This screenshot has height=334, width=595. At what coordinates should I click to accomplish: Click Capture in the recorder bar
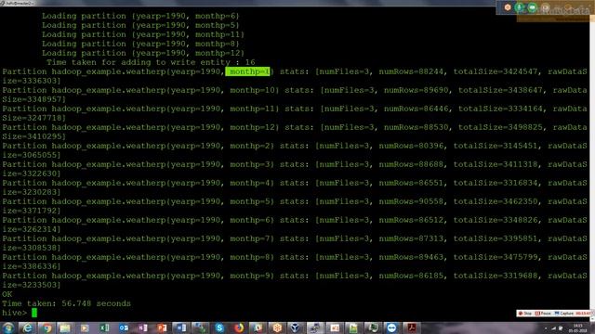[x=564, y=314]
